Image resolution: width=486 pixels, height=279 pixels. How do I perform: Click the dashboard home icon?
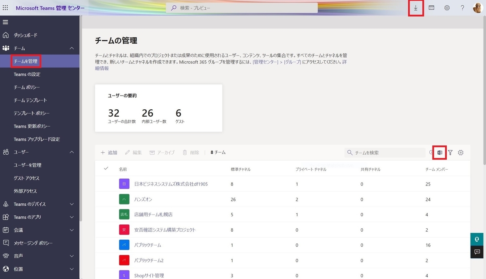point(6,35)
